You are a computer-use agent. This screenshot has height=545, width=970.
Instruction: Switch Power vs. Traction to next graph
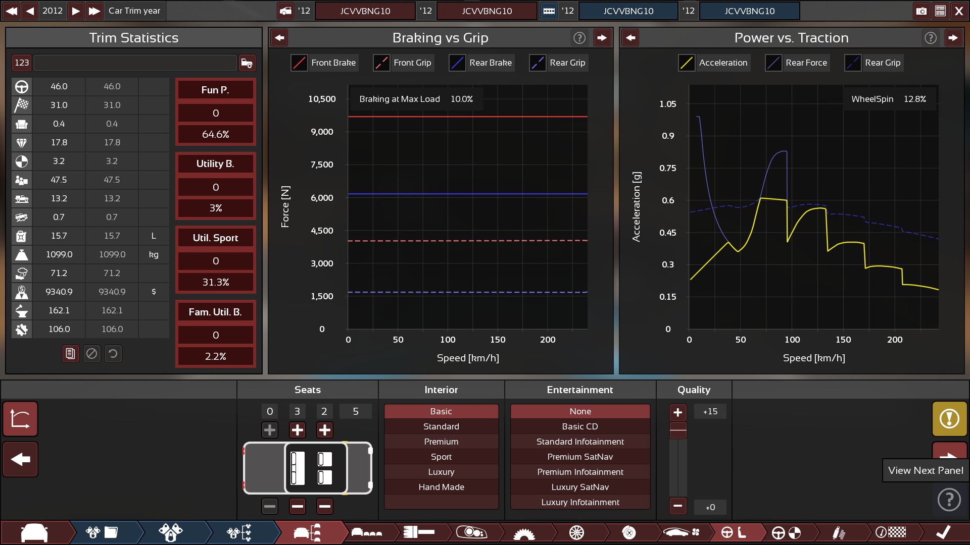click(x=953, y=38)
